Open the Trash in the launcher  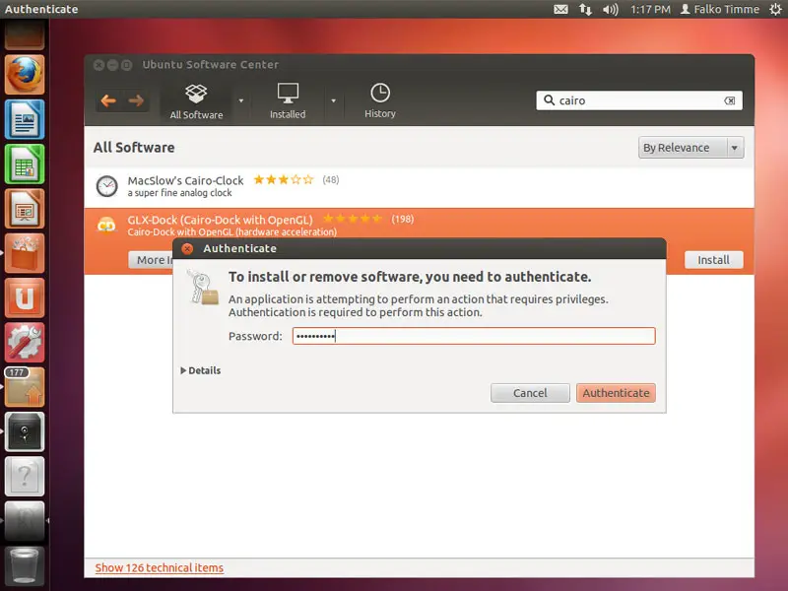click(25, 565)
